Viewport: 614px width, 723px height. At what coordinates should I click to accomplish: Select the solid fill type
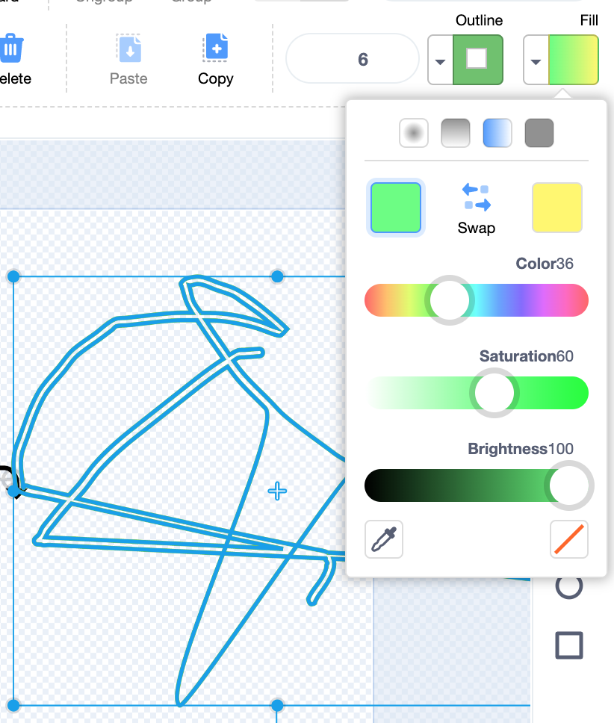click(x=539, y=133)
